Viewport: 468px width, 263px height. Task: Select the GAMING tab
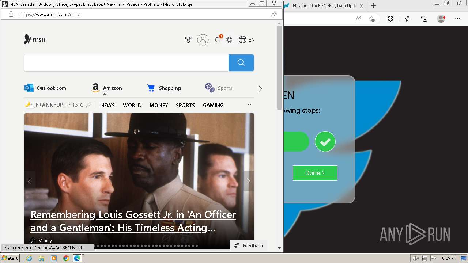point(213,105)
